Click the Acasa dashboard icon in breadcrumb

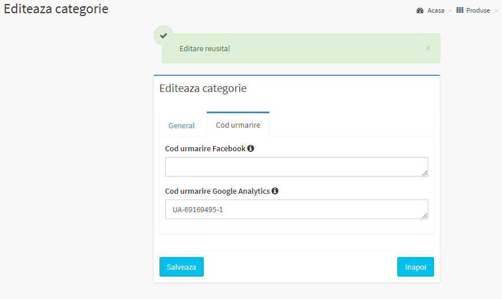point(420,10)
